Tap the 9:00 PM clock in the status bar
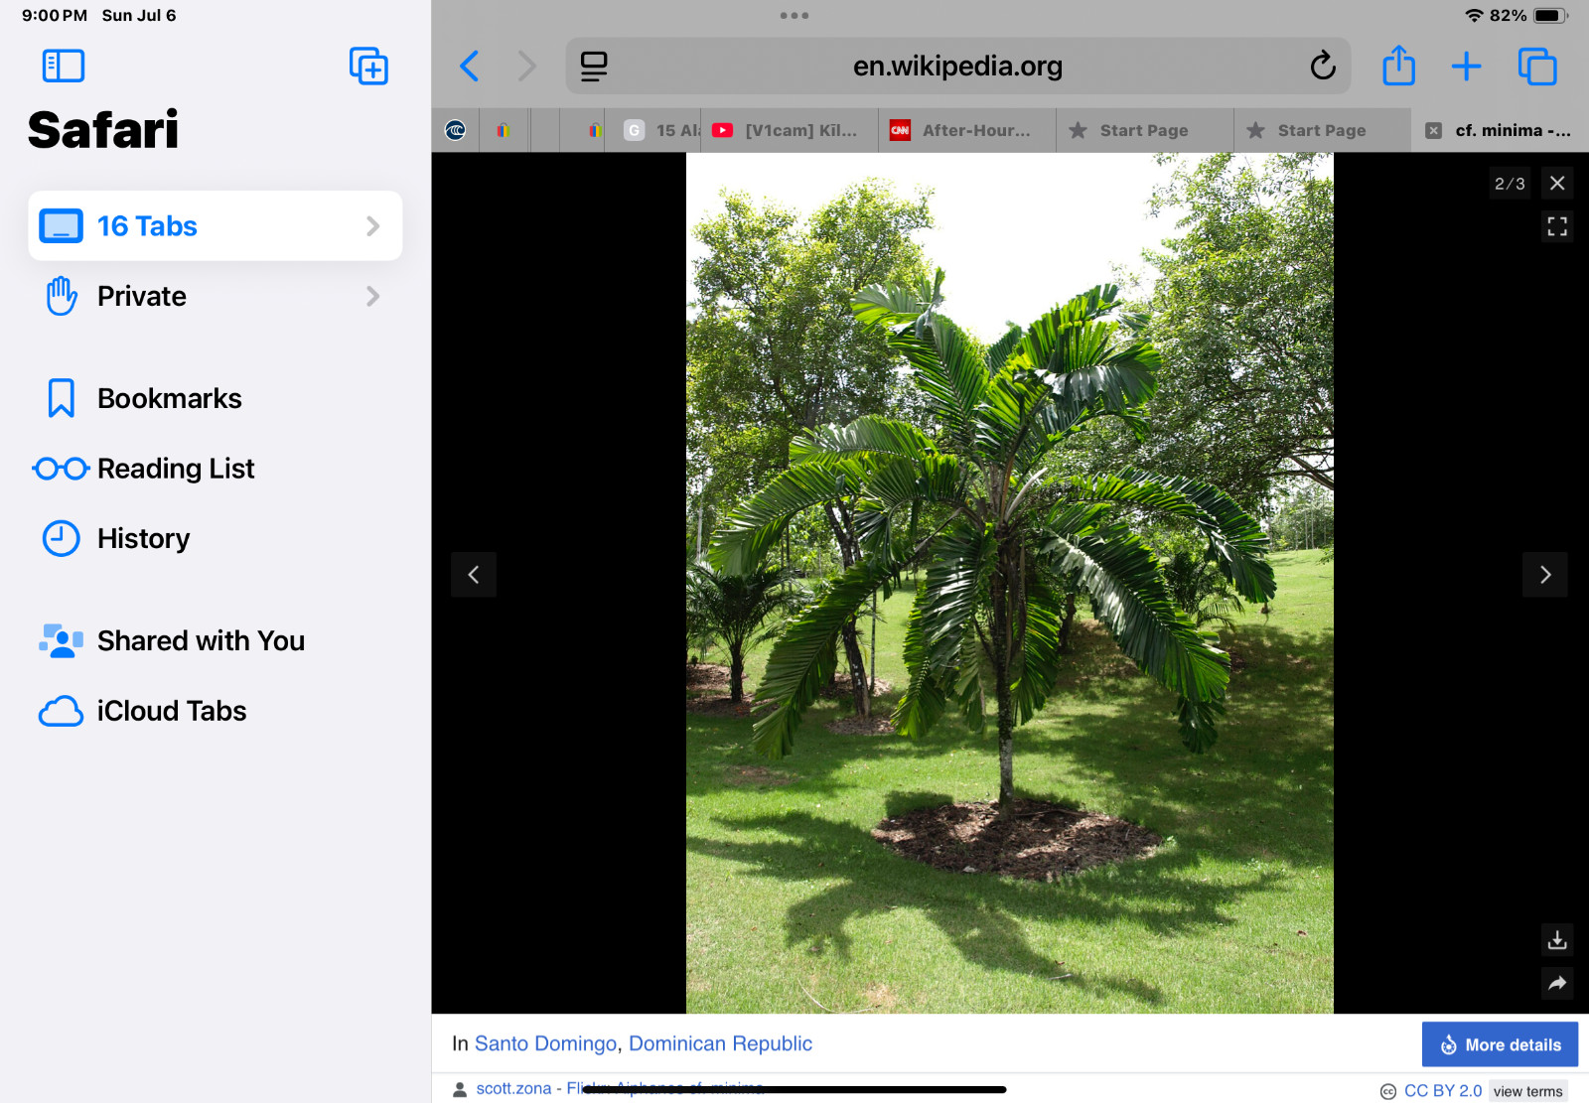The height and width of the screenshot is (1103, 1589). coord(55,16)
